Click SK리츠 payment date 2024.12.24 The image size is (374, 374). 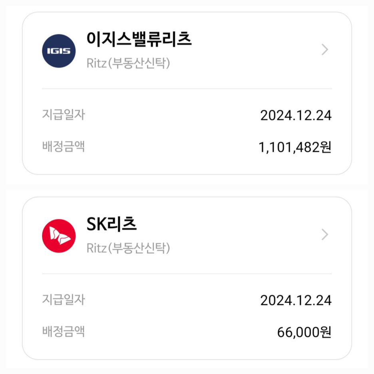296,300
